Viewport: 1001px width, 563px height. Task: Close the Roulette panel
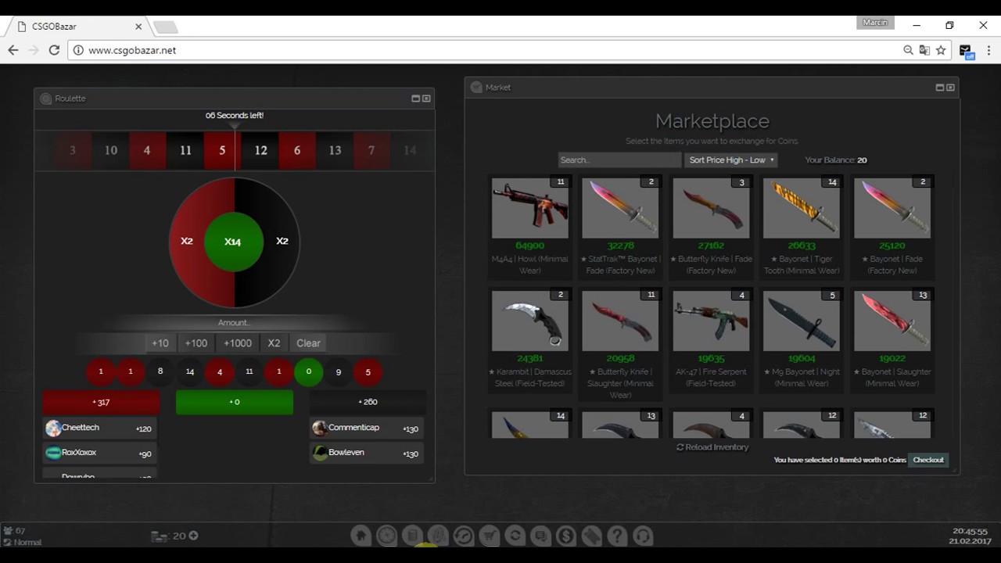pos(426,99)
